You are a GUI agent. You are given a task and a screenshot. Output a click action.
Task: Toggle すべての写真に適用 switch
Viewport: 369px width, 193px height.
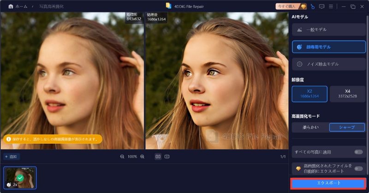point(358,152)
